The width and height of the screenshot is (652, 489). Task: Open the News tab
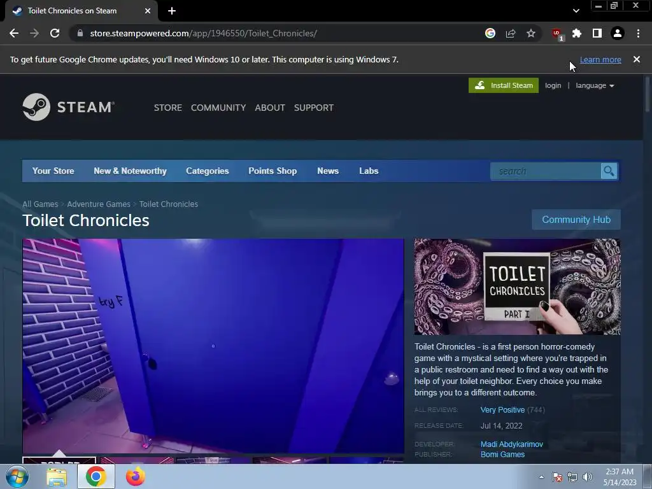328,171
